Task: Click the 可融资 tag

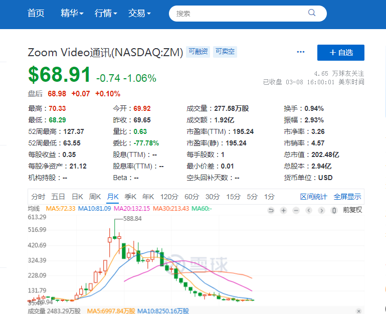Action: (198, 52)
